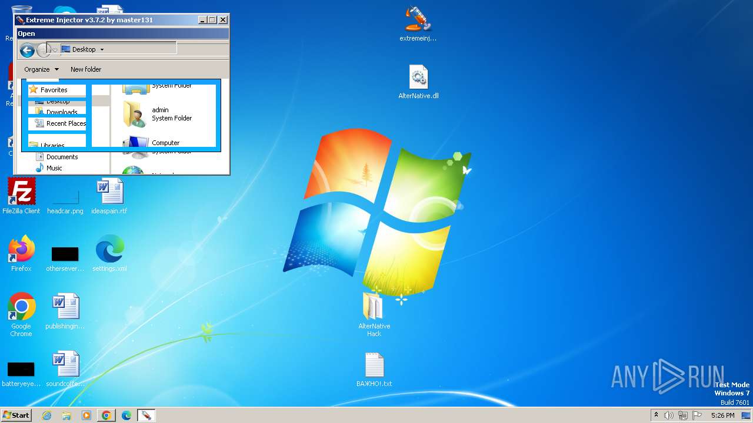Close the Extreme Injector window
This screenshot has width=753, height=423.
(223, 20)
